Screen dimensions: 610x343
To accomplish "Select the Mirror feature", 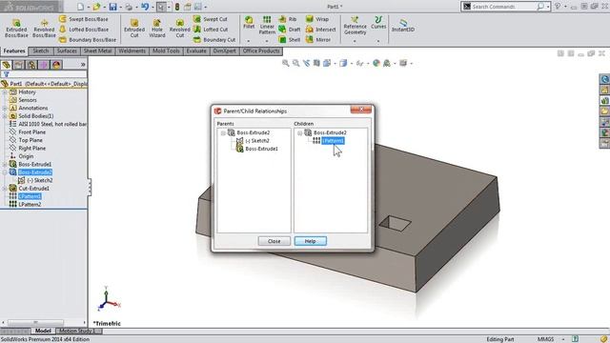I will (x=318, y=40).
